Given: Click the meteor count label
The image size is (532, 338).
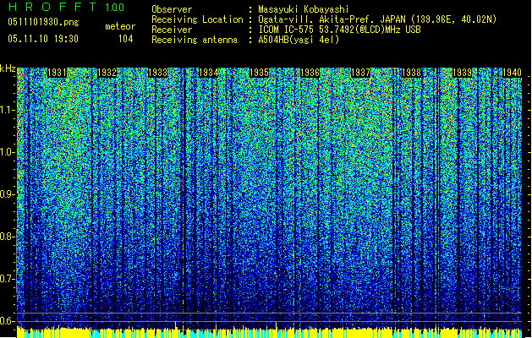Looking at the screenshot, I should point(120,26).
